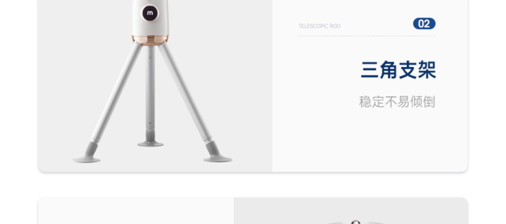Click the "稳定不易倾倒" subtitle text

tap(397, 102)
